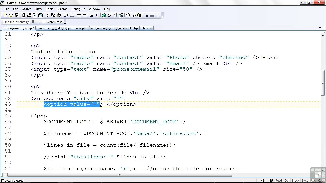
Task: Open Print Preview from the toolbar
Action: (35, 16)
